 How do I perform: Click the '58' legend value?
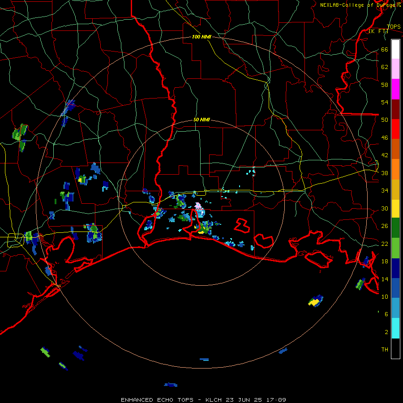click(385, 85)
